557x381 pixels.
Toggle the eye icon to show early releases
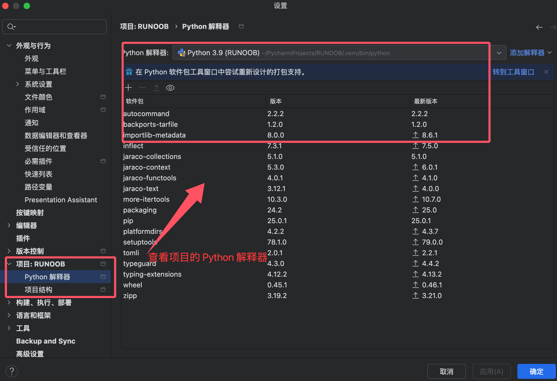pos(170,88)
